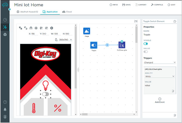
Task: Click the send-to-back layer icon
Action: point(26,28)
